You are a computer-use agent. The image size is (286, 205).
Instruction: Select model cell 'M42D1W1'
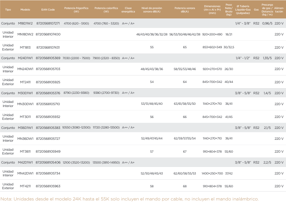click(x=25, y=163)
